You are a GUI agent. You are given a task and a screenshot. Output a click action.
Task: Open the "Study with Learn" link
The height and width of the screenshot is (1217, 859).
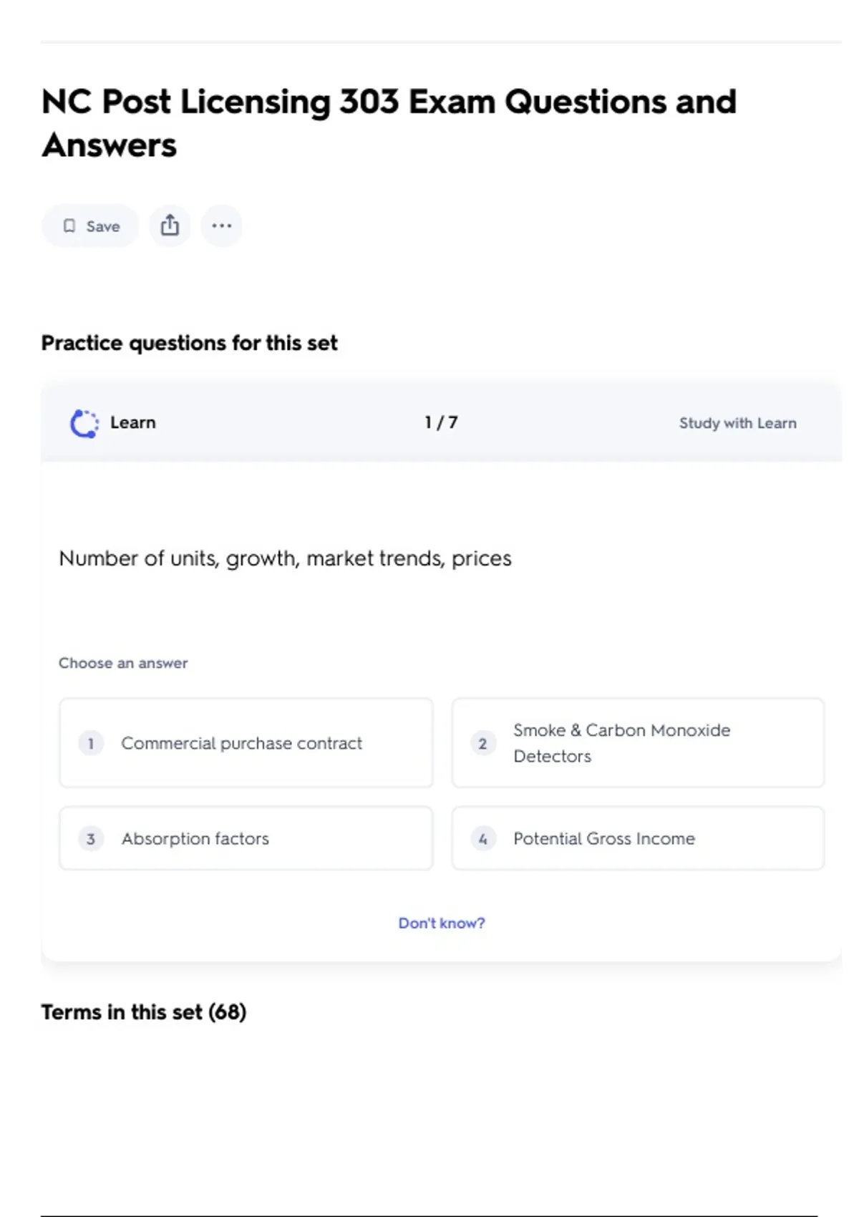tap(737, 423)
